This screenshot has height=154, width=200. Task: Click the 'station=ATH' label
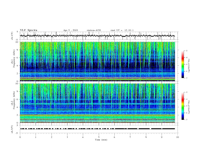94,30
